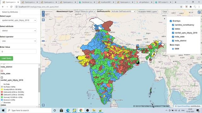
Task: Open Cortana circle on taskbar
Action: (x=55, y=110)
